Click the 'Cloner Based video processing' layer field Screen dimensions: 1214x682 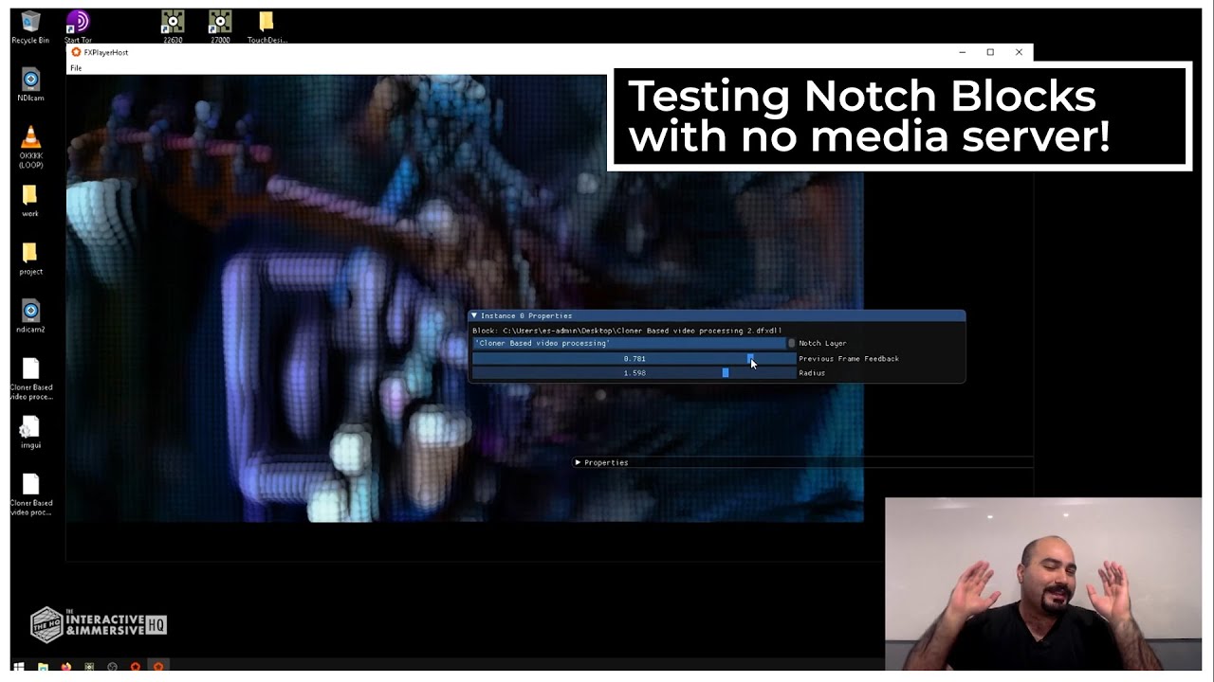(x=630, y=343)
